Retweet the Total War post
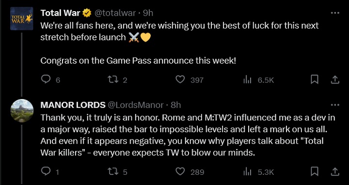This screenshot has height=185, width=349. [x=112, y=79]
